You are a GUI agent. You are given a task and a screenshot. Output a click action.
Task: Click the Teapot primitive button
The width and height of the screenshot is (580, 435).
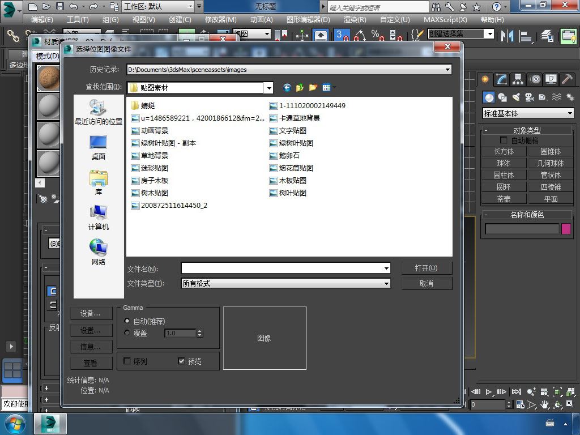click(x=504, y=199)
